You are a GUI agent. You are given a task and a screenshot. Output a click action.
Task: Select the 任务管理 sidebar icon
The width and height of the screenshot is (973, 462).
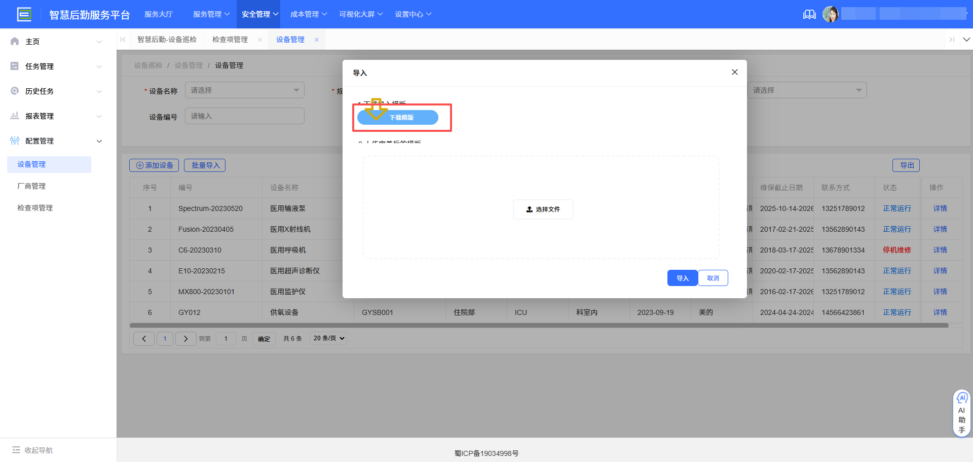tap(14, 66)
